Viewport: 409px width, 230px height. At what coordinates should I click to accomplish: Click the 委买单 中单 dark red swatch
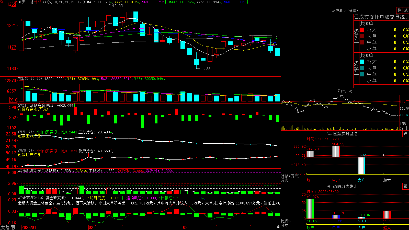[x=362, y=42]
